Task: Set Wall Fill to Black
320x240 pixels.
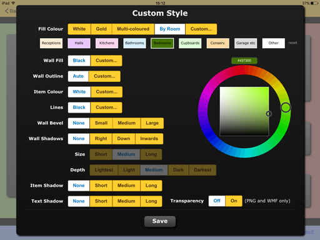Action: (x=79, y=61)
